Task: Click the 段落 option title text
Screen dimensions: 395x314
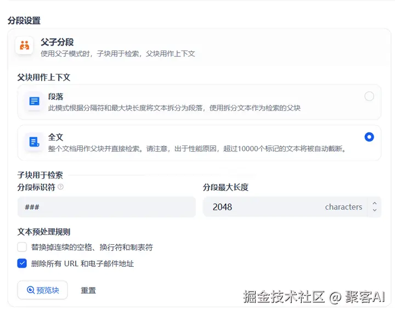Action: coord(55,97)
